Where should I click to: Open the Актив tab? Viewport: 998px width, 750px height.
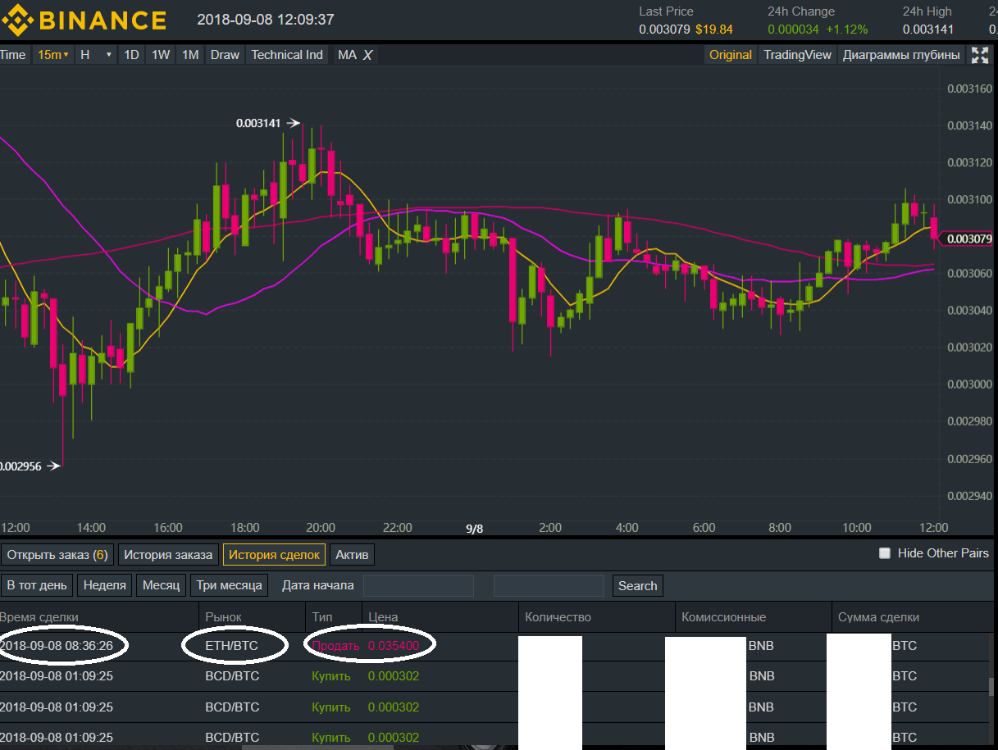coord(353,555)
